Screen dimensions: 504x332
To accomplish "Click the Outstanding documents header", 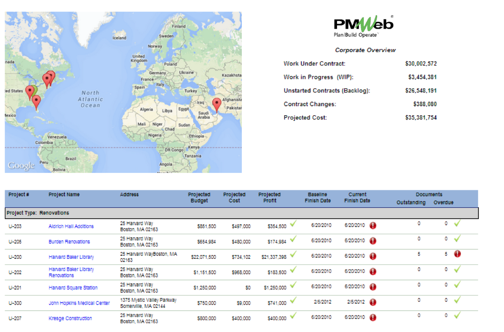I will pyautogui.click(x=411, y=203).
